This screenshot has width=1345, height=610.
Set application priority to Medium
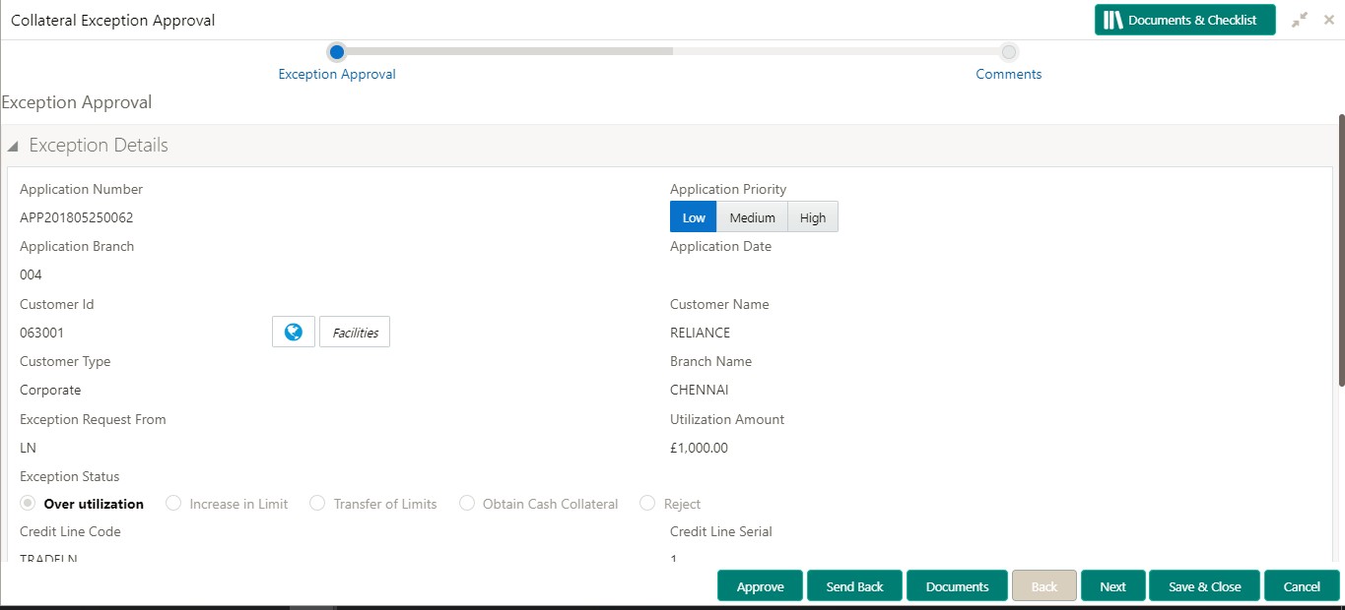pos(753,217)
